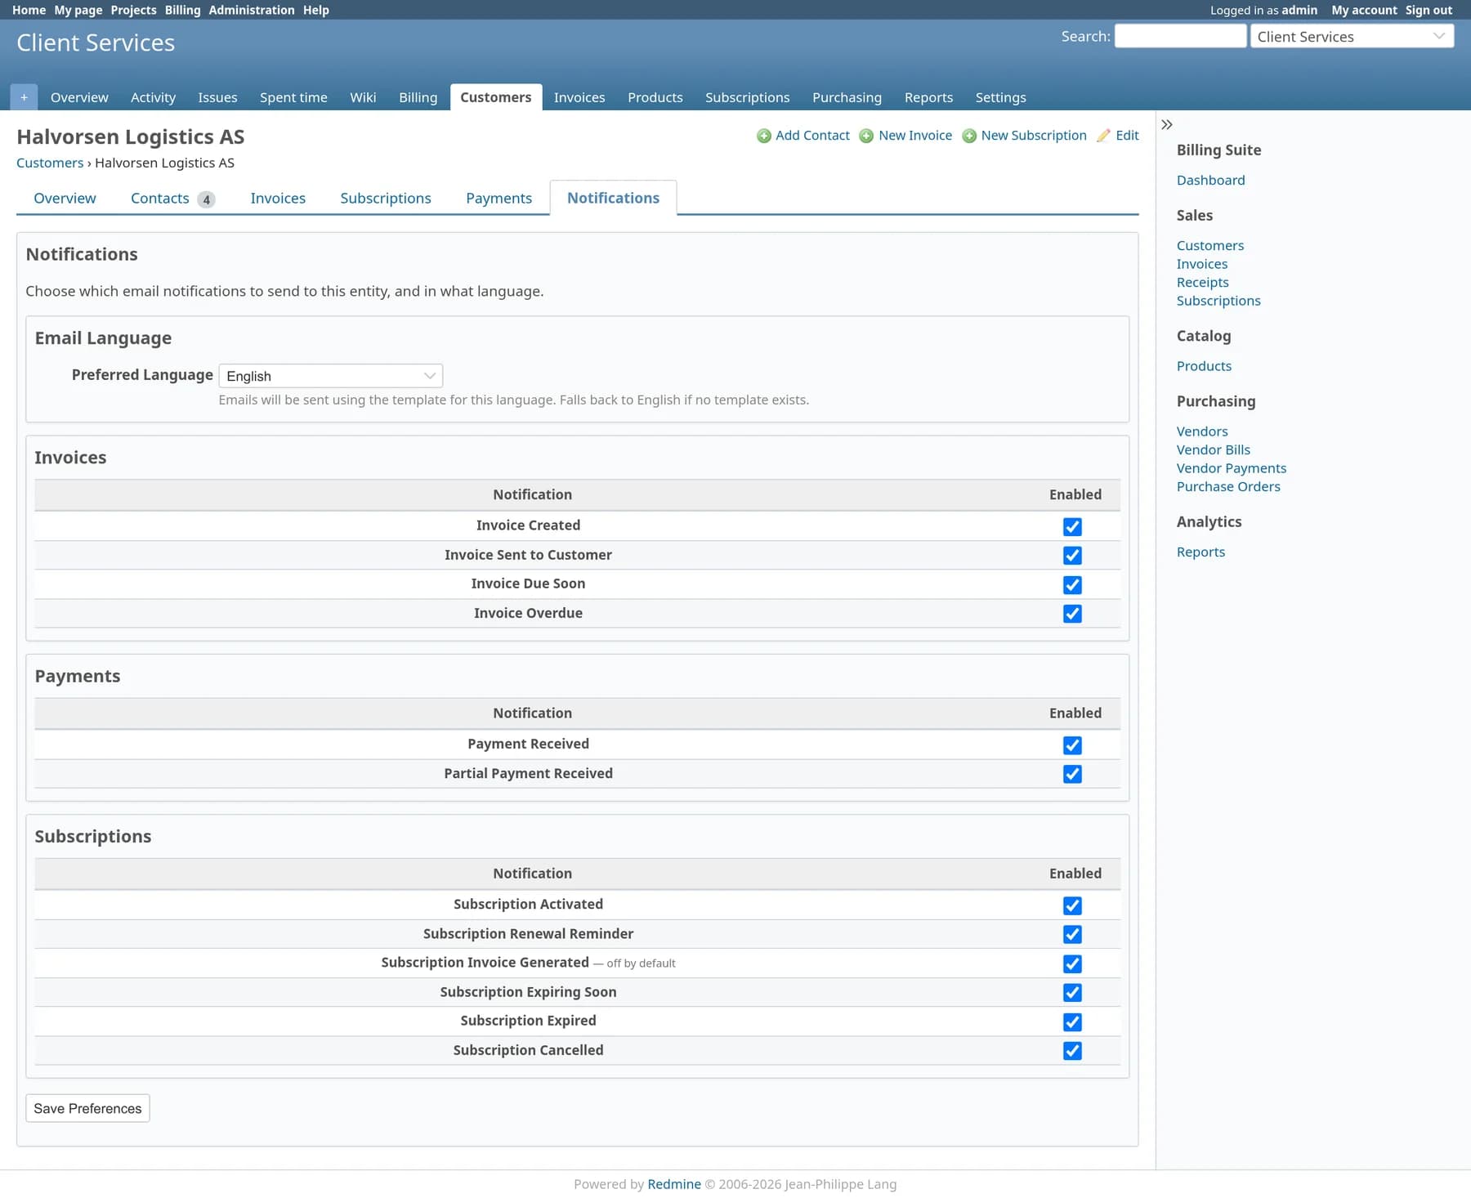Click the plus icon before Overview tab

coord(24,97)
